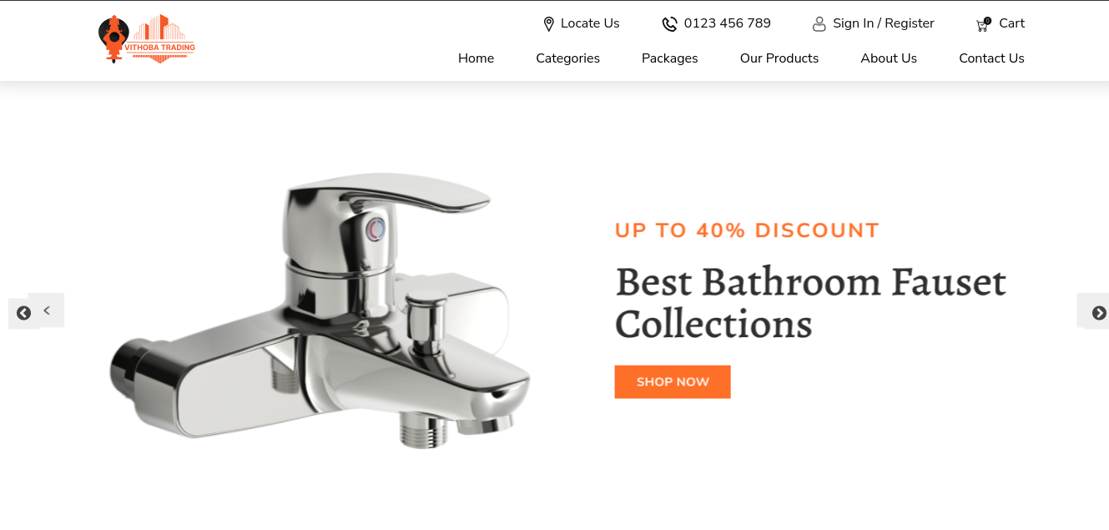Click the Cart text link

[1011, 23]
